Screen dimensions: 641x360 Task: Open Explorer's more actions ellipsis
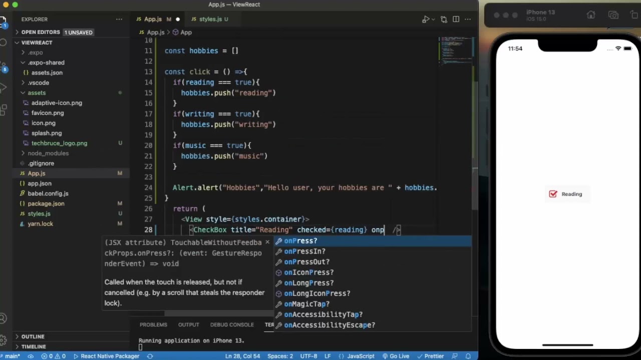click(x=119, y=19)
